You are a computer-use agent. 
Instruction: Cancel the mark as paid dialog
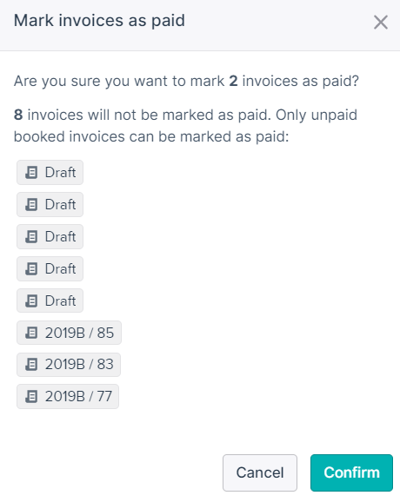260,472
